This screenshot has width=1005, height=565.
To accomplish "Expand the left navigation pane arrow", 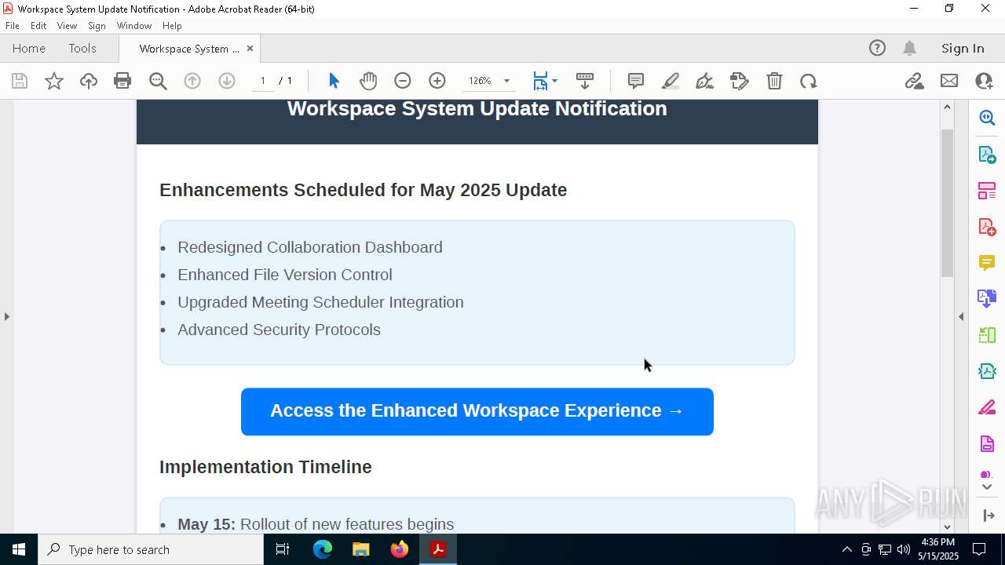I will (6, 316).
